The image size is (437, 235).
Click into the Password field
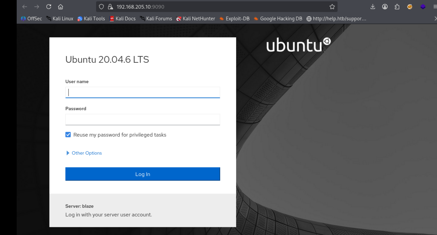143,120
